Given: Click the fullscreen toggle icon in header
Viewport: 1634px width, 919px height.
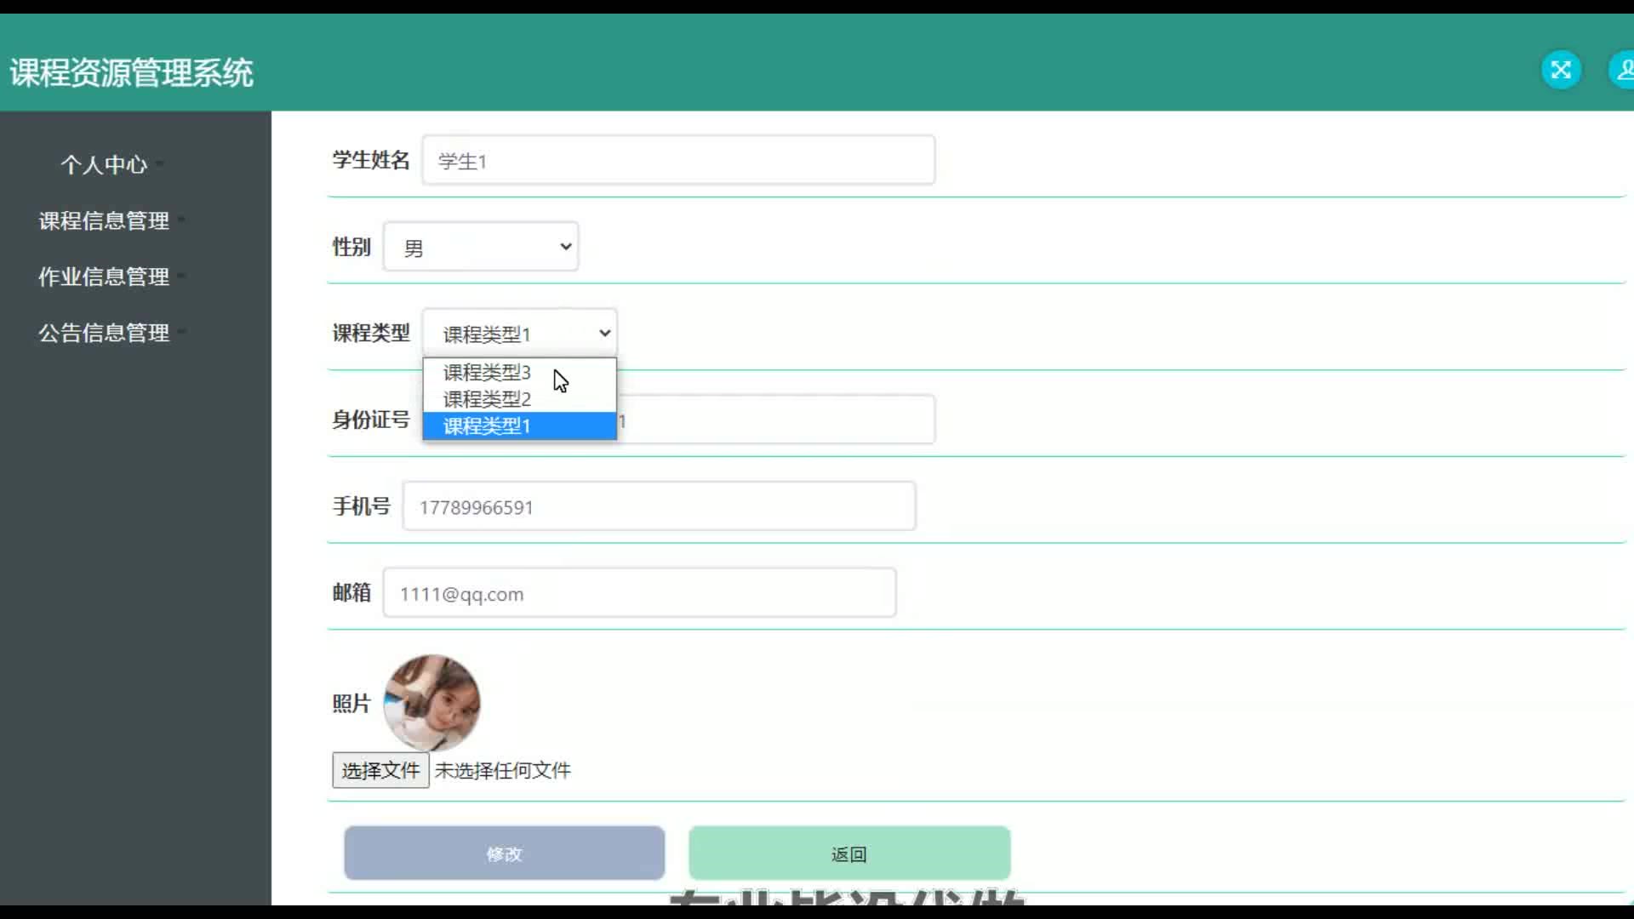Looking at the screenshot, I should pyautogui.click(x=1561, y=70).
